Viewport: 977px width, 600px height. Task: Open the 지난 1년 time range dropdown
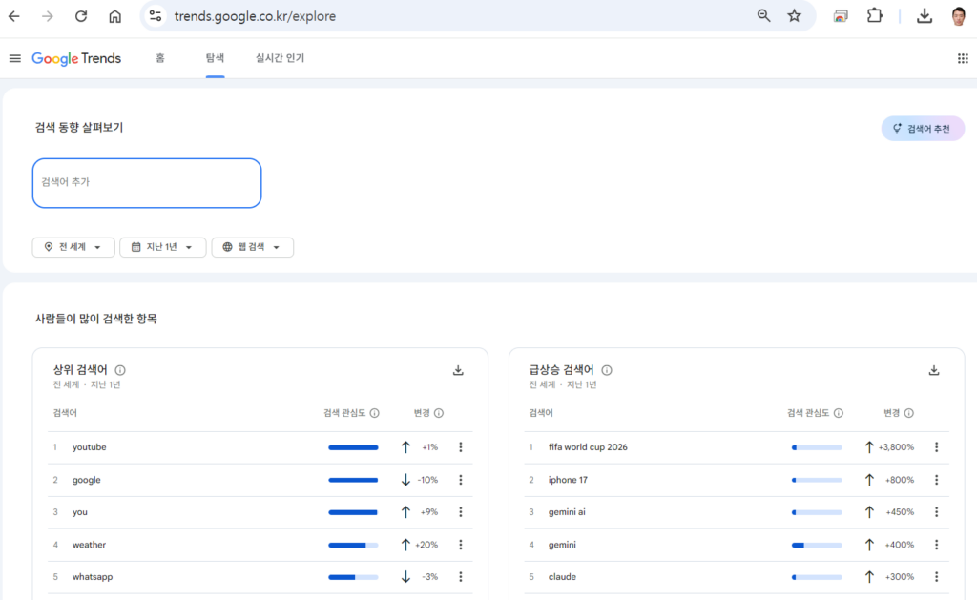[x=162, y=247]
